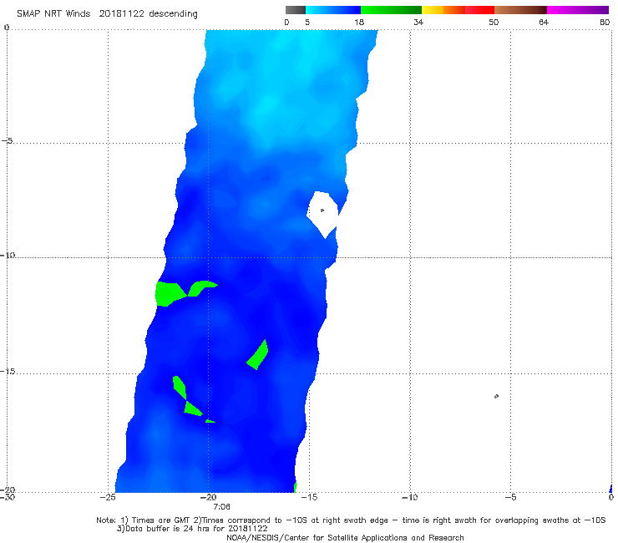Click the green segment of the color bar
Image resolution: width=618 pixels, height=543 pixels.
391,10
